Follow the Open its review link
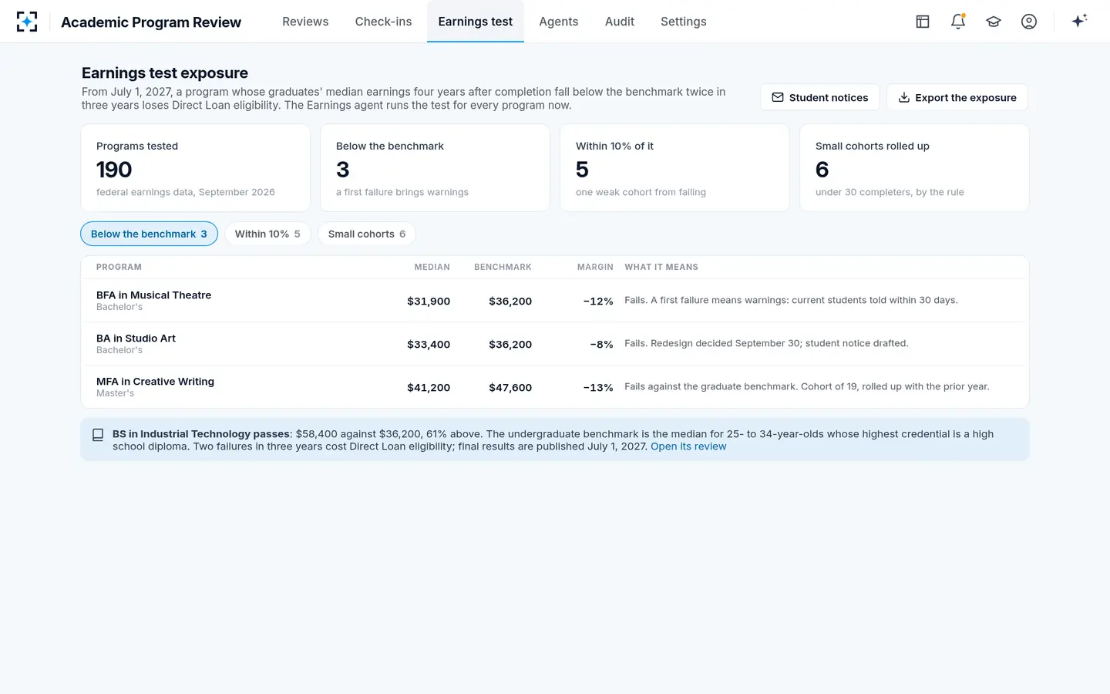 (688, 446)
